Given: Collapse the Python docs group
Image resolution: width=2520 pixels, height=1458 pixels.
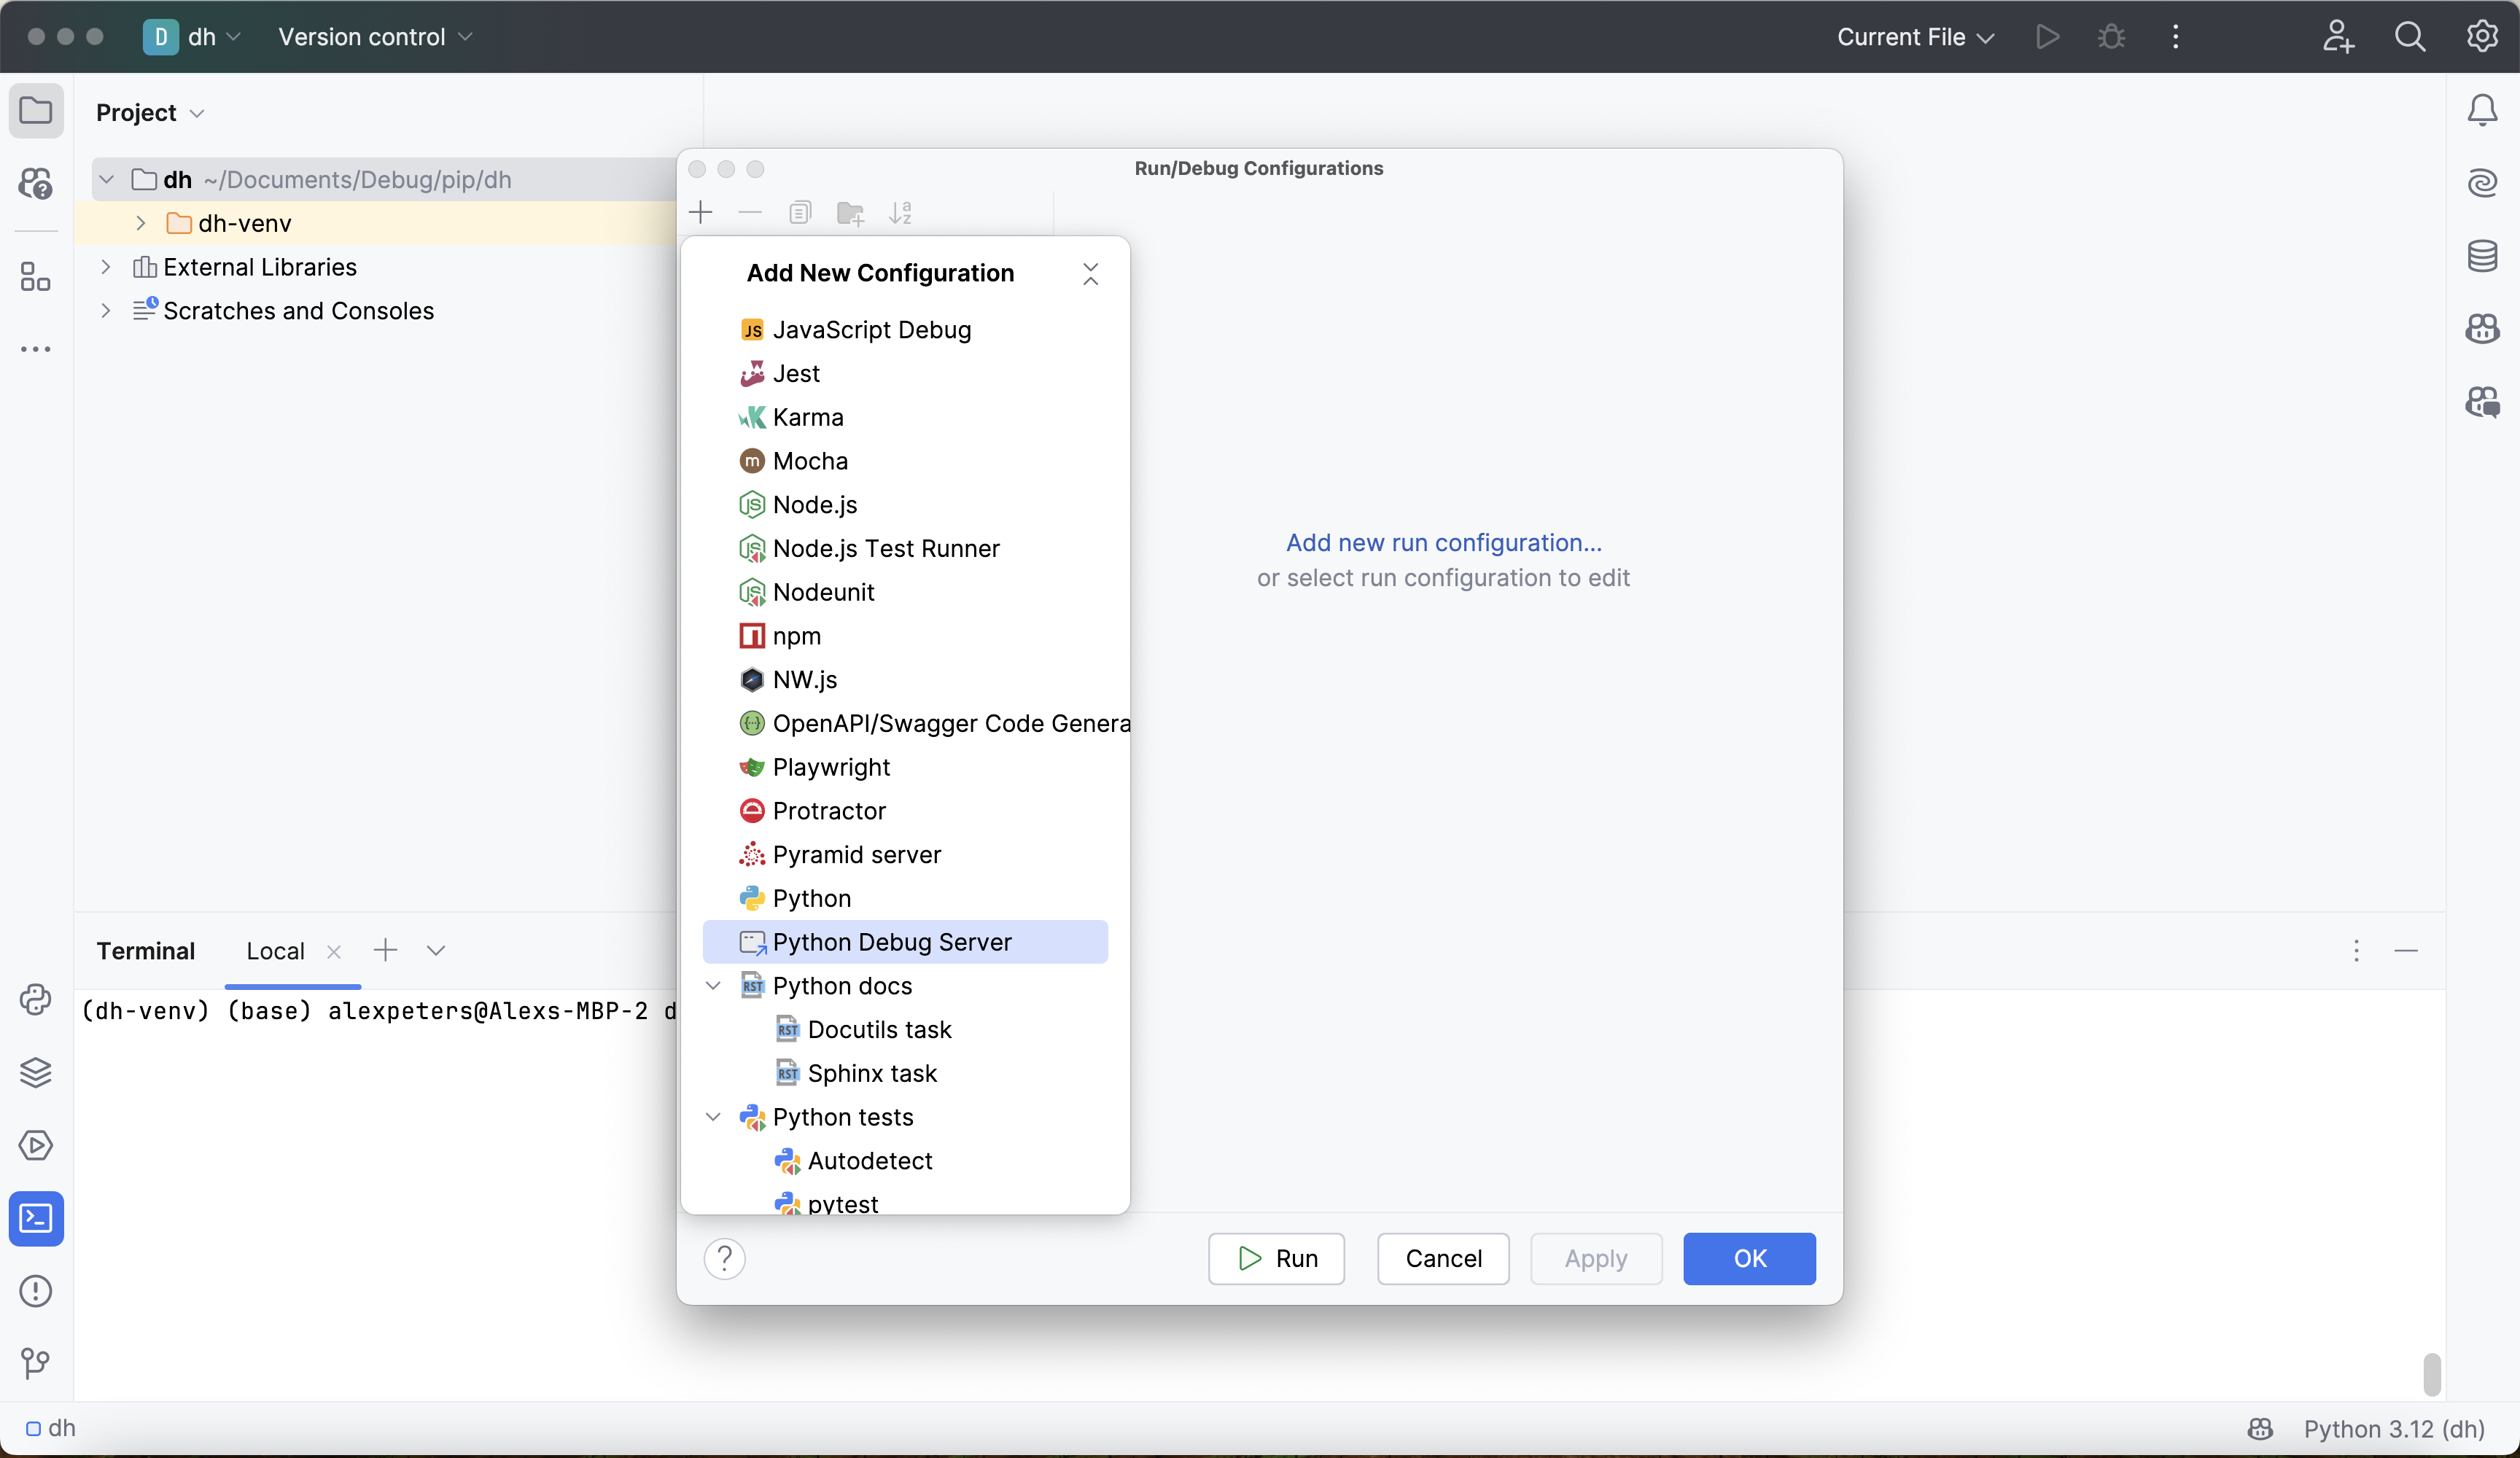Looking at the screenshot, I should click(713, 986).
